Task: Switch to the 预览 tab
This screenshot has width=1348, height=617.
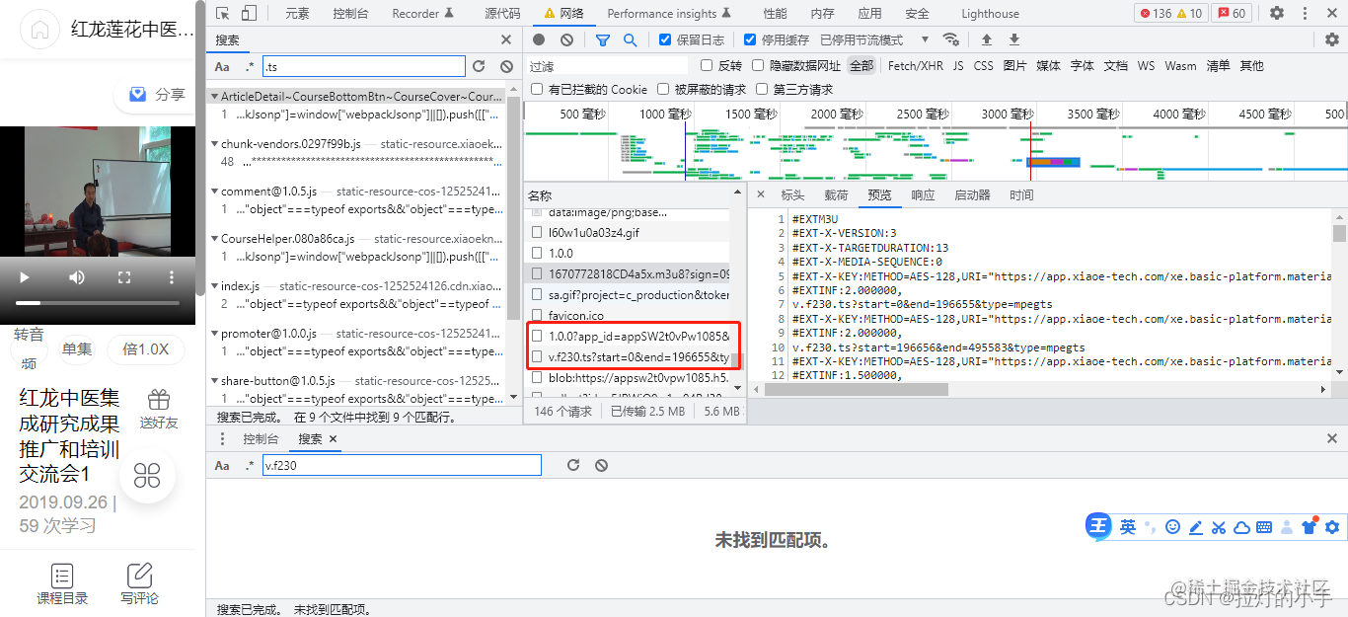Action: 879,194
